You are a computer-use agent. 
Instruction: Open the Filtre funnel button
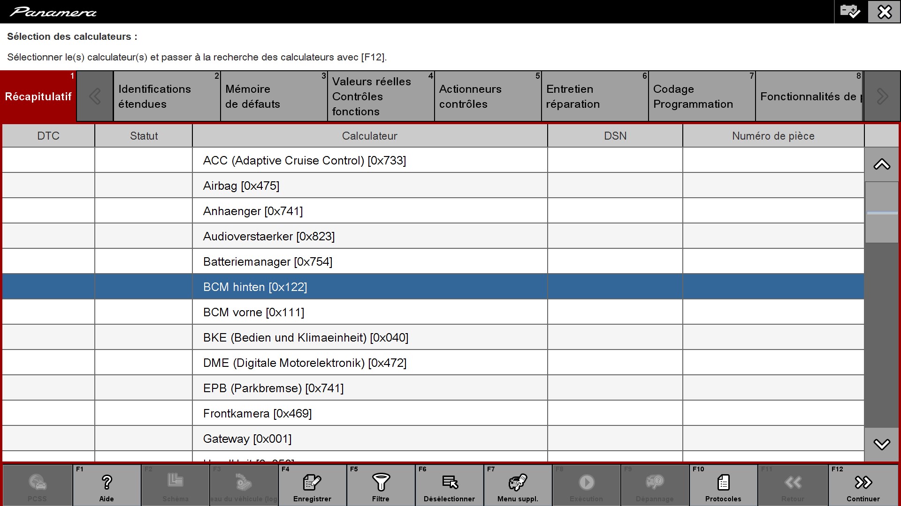pos(381,485)
